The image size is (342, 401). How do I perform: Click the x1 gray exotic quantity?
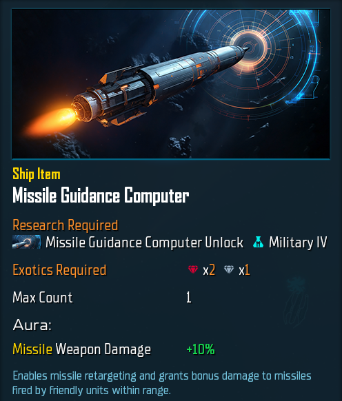[x=244, y=270]
